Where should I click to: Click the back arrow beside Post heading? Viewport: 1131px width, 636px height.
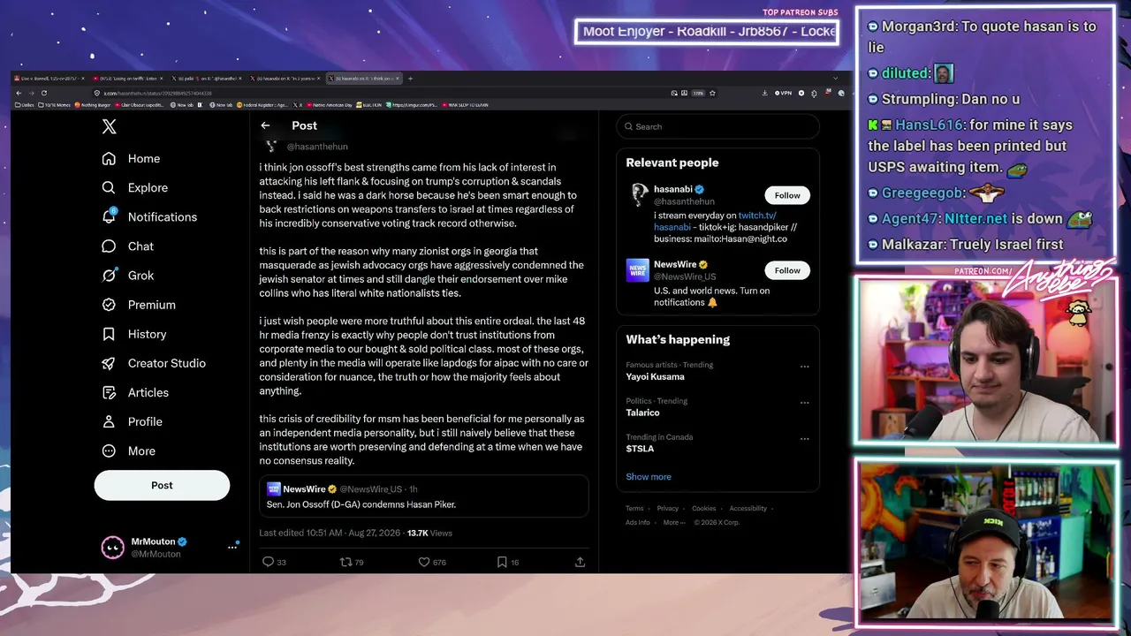[x=265, y=125]
